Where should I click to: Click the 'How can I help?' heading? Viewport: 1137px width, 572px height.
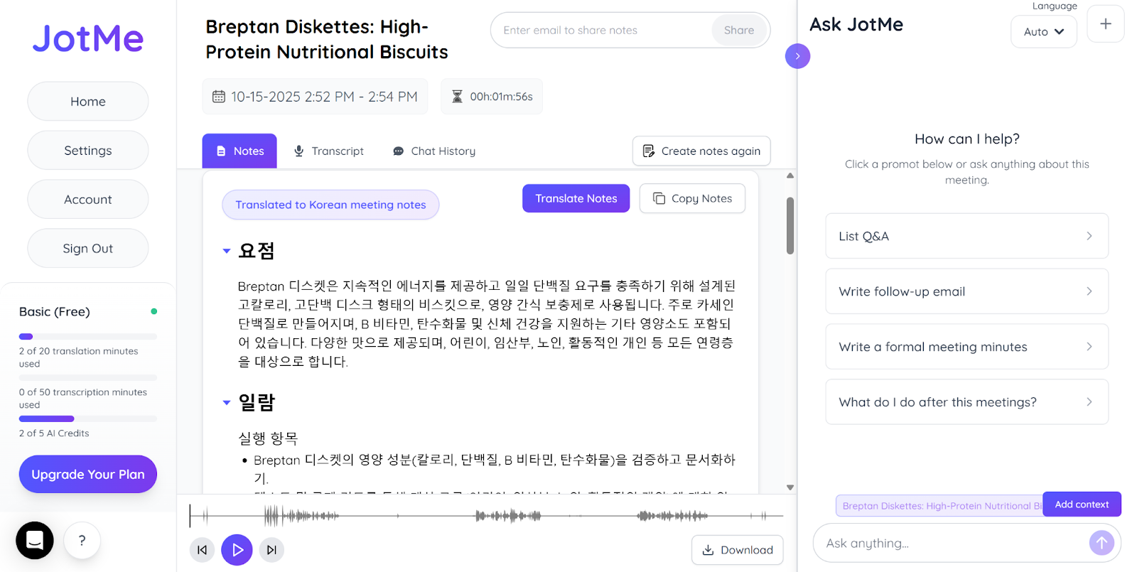click(966, 139)
